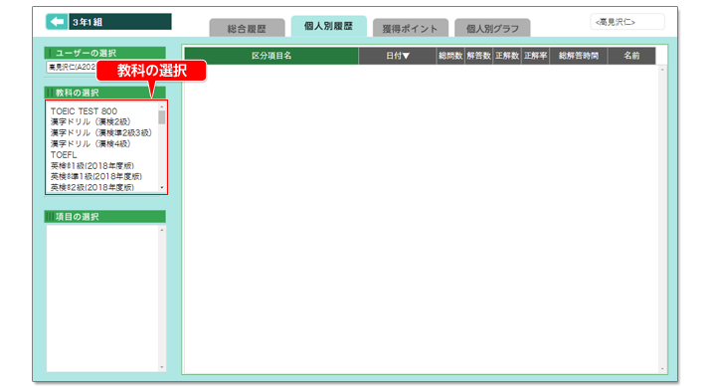Image resolution: width=711 pixels, height=392 pixels.
Task: Sort by 日付▼ column header
Action: click(398, 56)
